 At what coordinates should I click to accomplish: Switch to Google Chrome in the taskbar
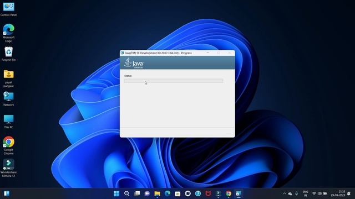[229, 193]
